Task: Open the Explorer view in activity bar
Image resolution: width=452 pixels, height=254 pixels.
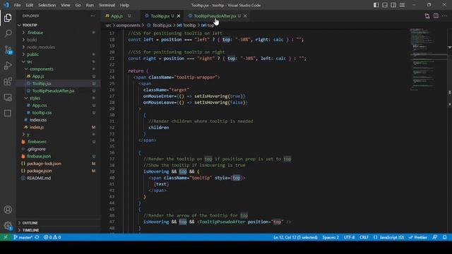Action: click(8, 18)
